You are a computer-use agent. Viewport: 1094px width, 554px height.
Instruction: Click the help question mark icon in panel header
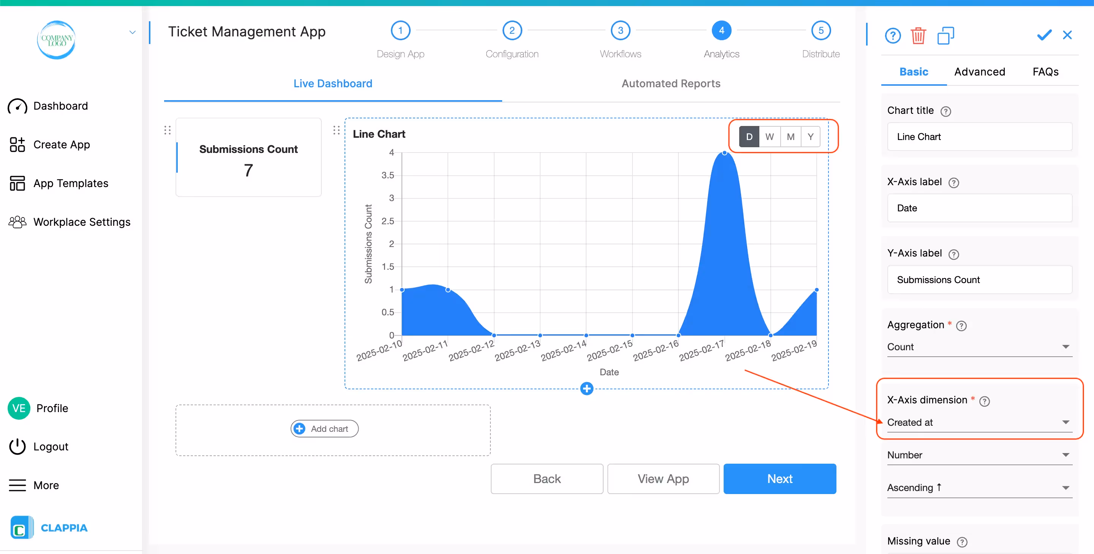[x=892, y=36]
